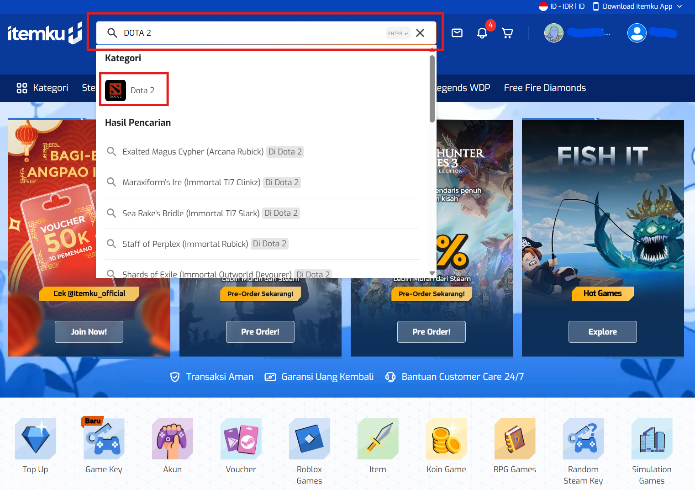Clear the search with the X icon
The image size is (695, 490).
tap(420, 33)
